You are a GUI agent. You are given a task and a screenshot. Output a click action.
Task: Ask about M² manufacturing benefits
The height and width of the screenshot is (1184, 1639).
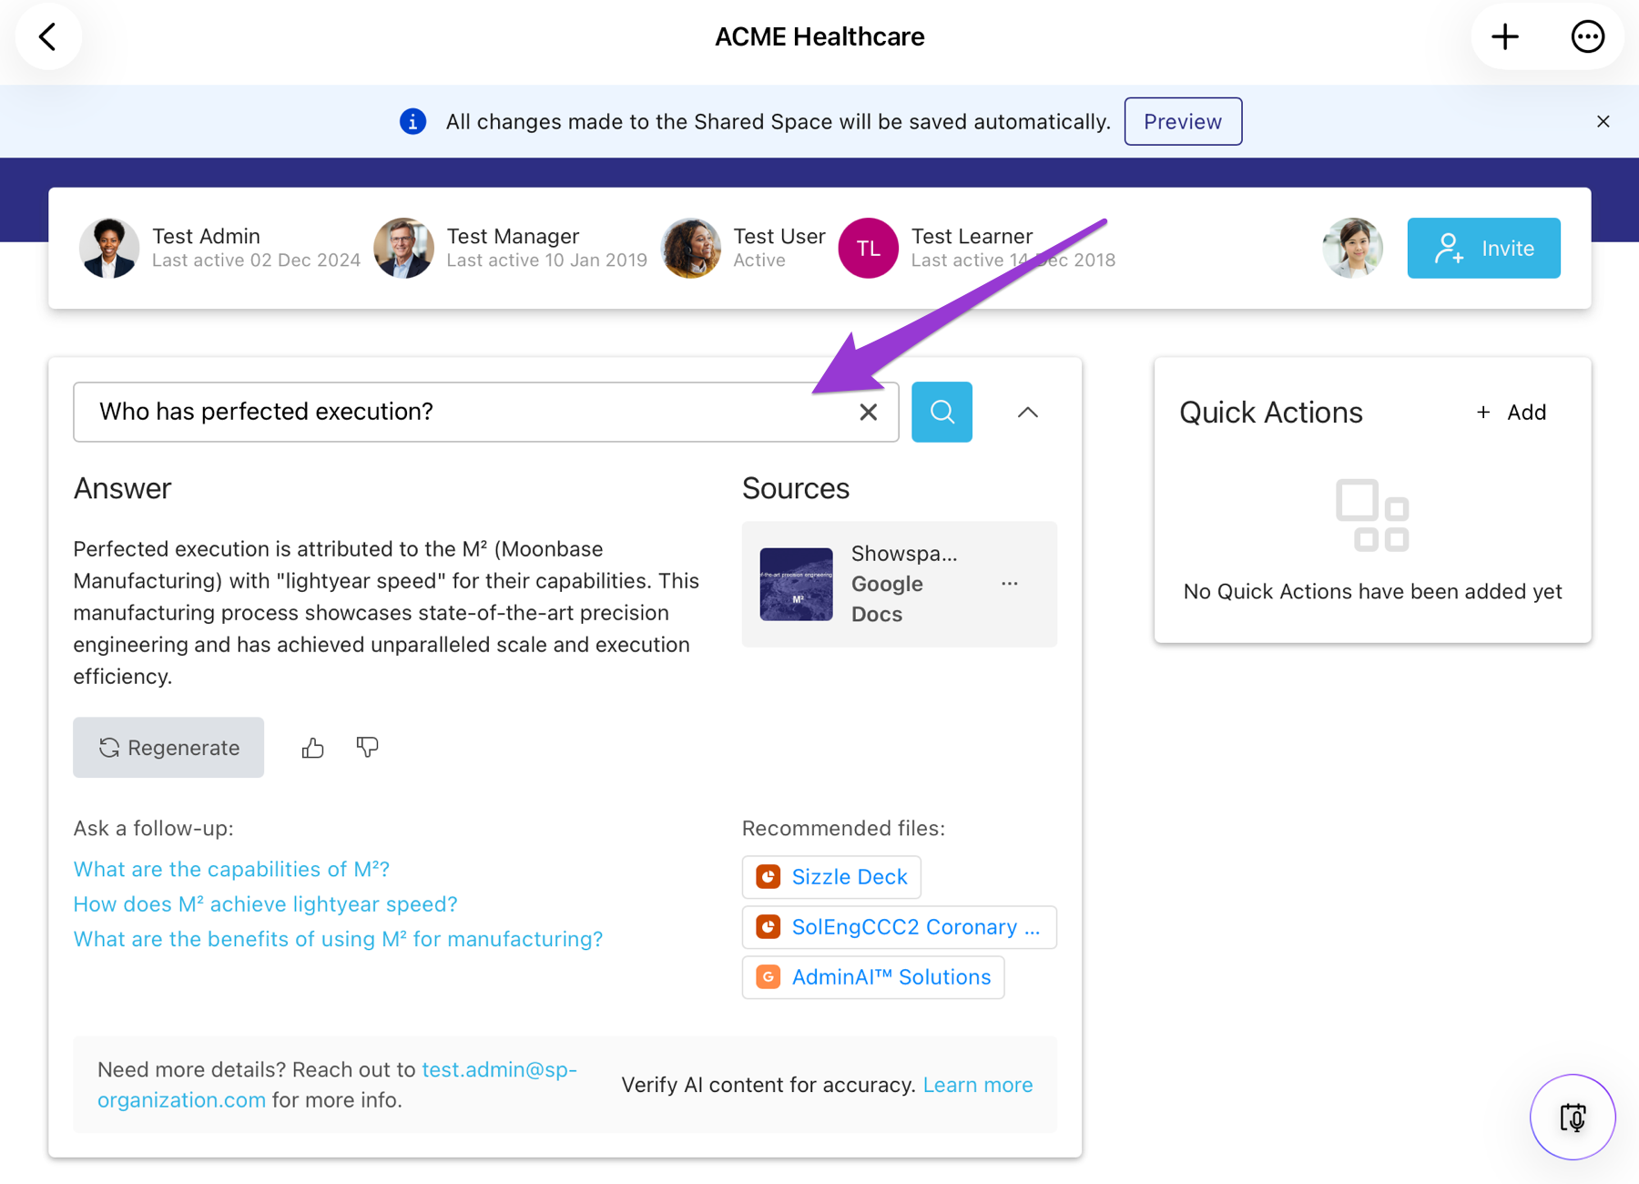pos(338,938)
